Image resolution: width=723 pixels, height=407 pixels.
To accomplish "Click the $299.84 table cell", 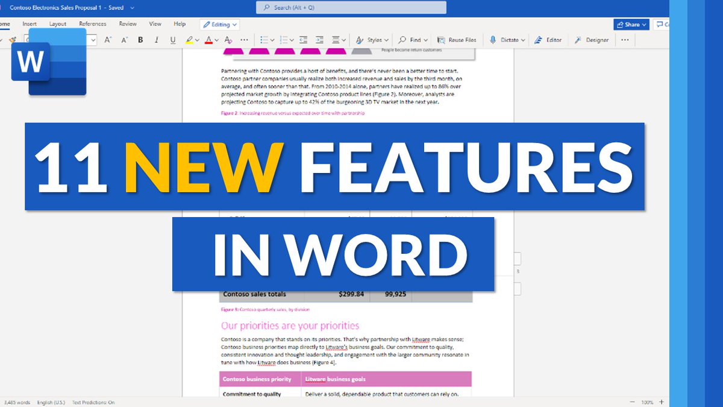I will pyautogui.click(x=337, y=295).
